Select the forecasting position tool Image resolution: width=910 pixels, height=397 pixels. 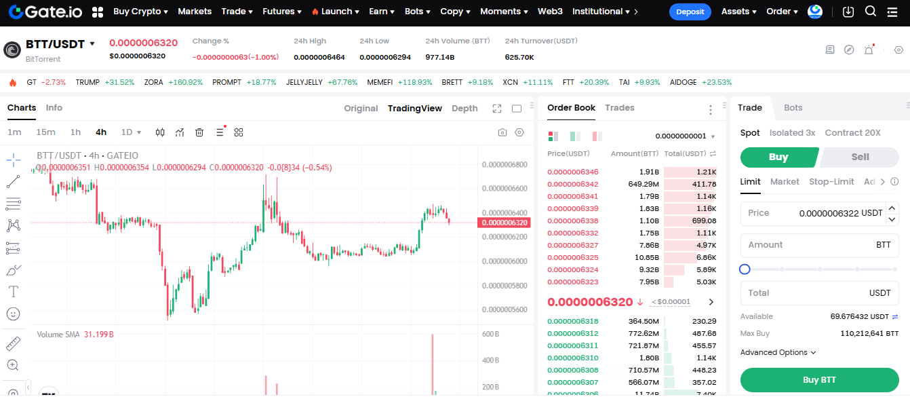click(13, 248)
